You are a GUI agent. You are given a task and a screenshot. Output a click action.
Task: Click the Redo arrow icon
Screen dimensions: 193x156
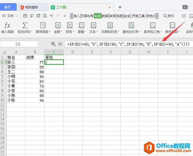[58, 16]
